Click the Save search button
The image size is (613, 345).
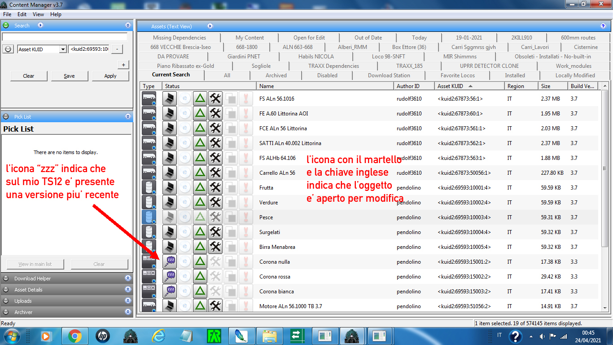pos(69,76)
